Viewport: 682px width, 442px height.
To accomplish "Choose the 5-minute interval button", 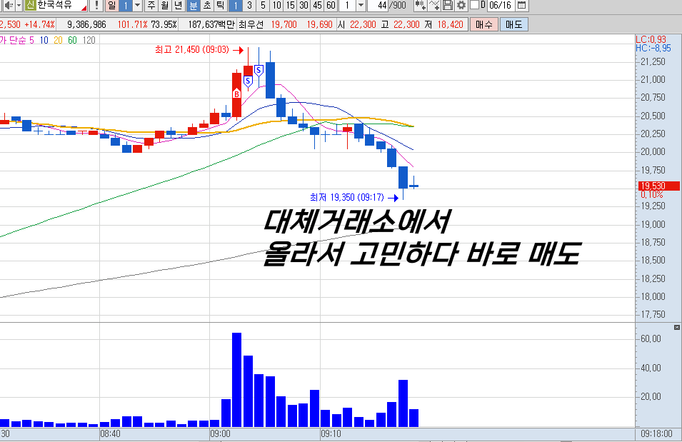I will pyautogui.click(x=263, y=5).
